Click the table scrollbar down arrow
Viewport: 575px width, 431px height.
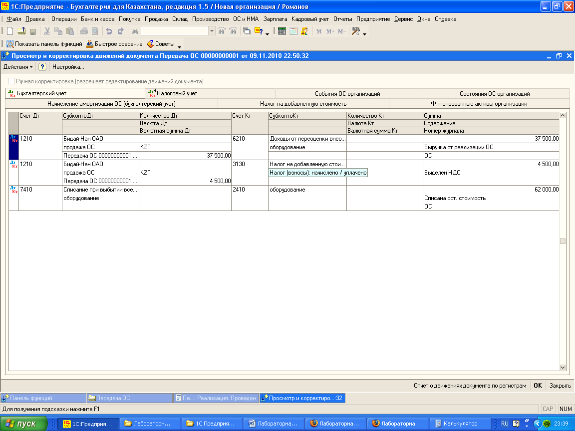click(563, 367)
